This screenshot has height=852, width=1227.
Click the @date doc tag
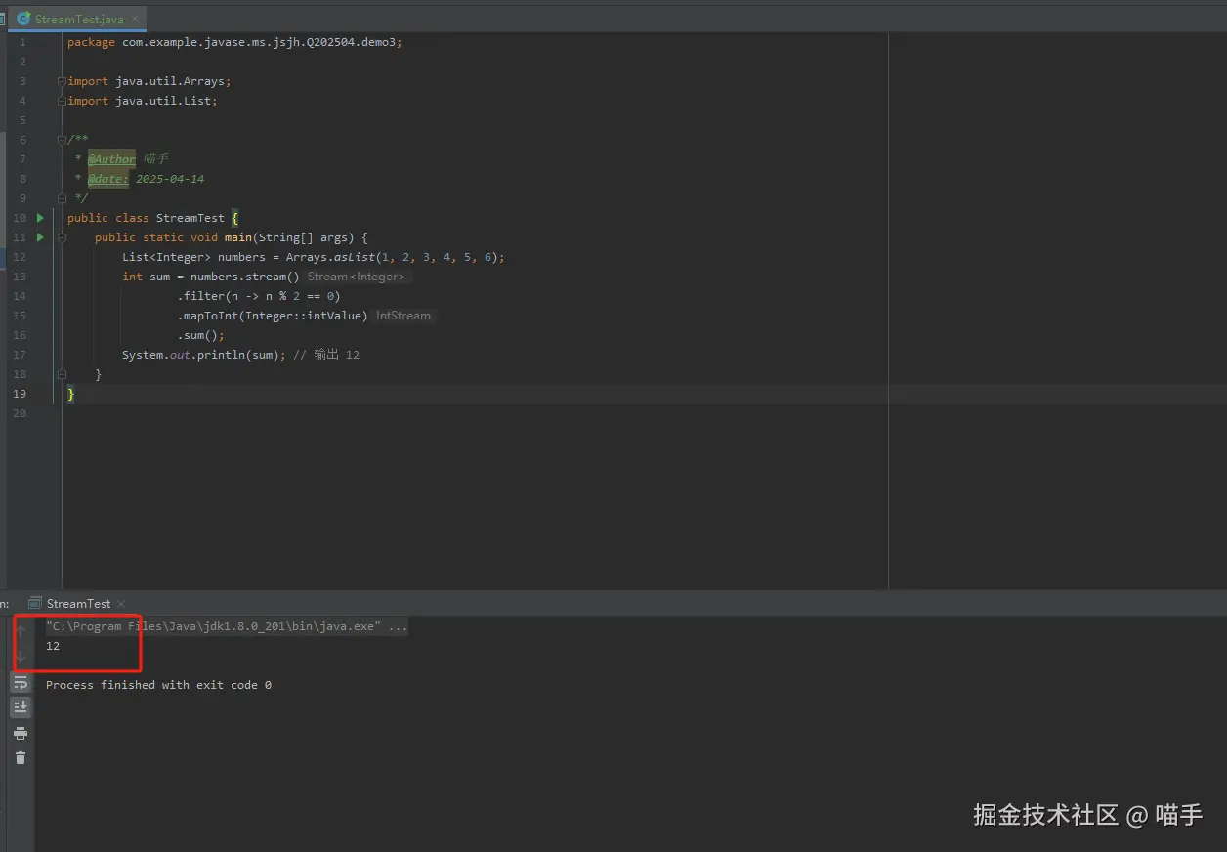point(107,179)
